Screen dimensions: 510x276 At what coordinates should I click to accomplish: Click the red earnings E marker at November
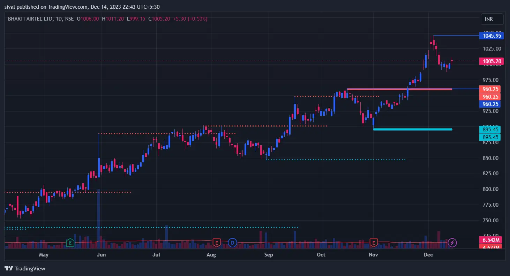click(x=374, y=242)
